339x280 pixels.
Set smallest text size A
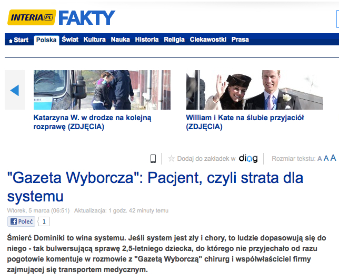pos(320,159)
